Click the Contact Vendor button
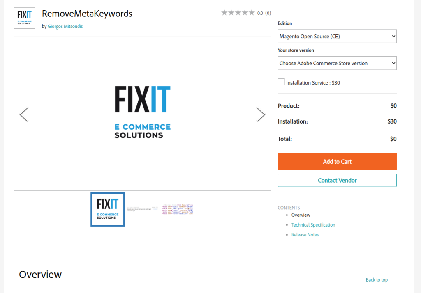The height and width of the screenshot is (293, 421). (337, 180)
